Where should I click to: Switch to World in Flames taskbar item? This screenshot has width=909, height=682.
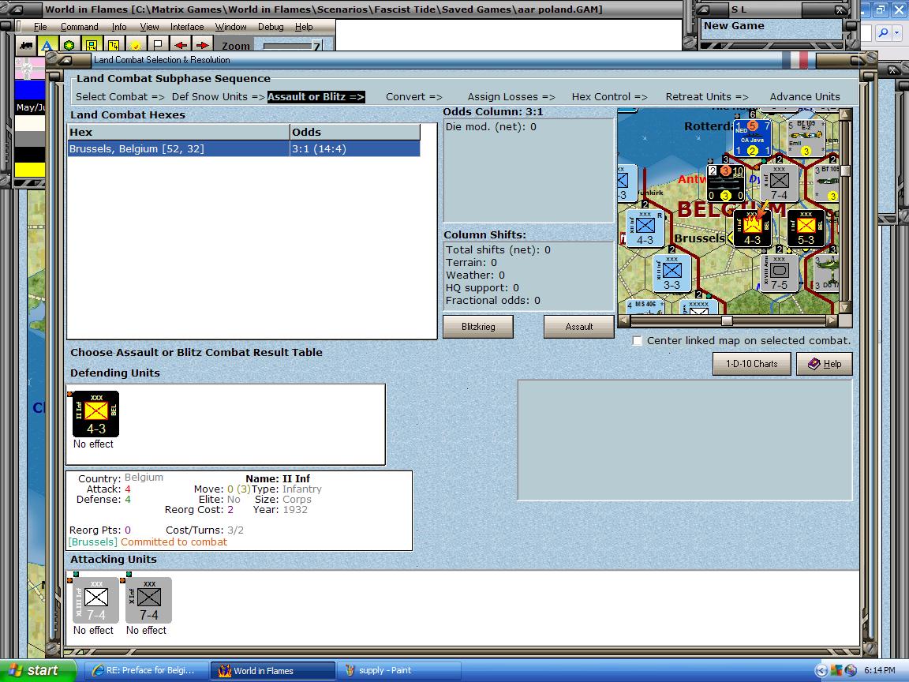point(272,670)
